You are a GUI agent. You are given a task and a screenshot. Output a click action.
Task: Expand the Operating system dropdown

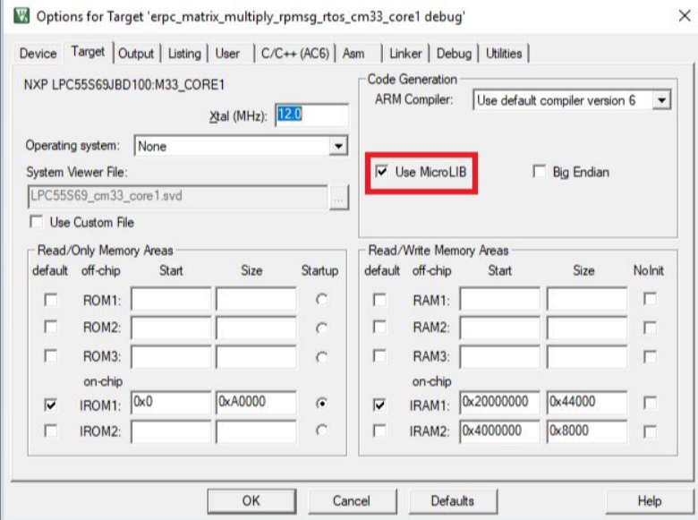pyautogui.click(x=338, y=146)
